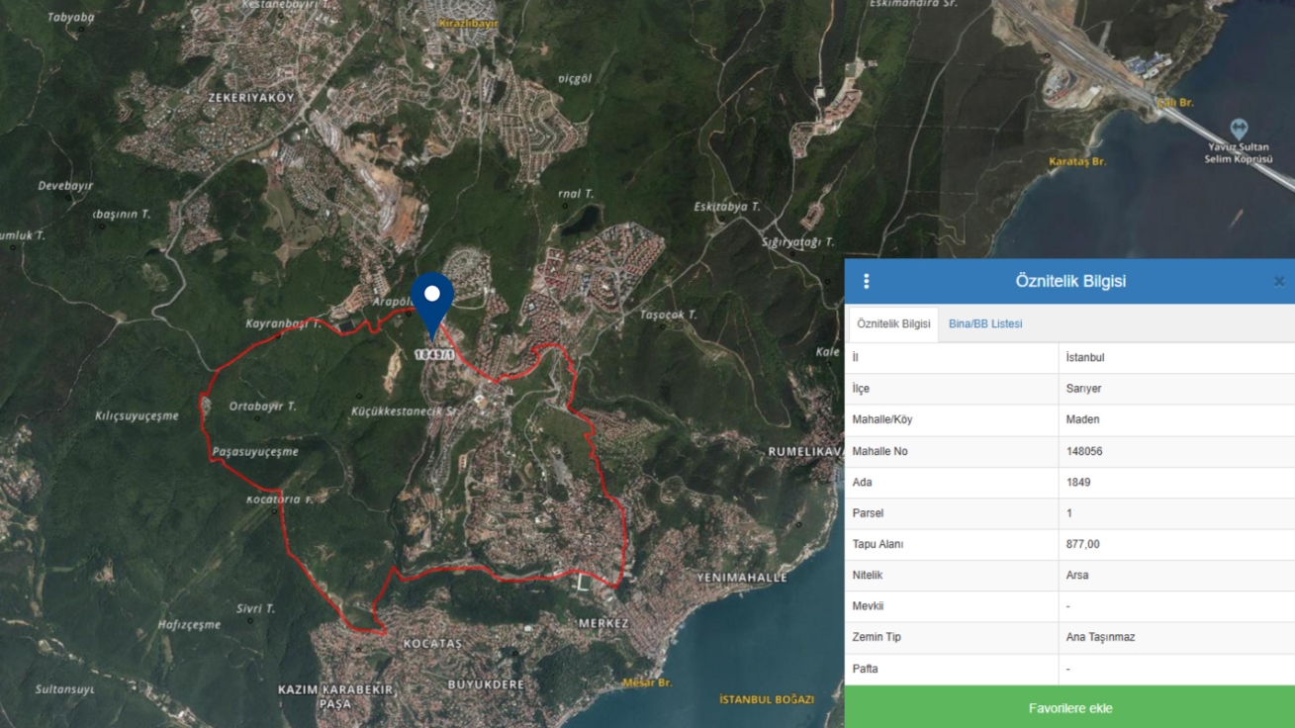Viewport: 1295px width, 728px height.
Task: Click the Mahalle No value 148056
Action: coord(1084,451)
